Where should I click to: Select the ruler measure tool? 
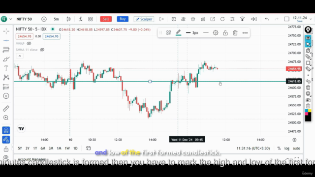6,108
